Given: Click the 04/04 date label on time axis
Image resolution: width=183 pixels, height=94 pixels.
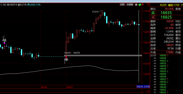Looking at the screenshot, I should 44,87.
